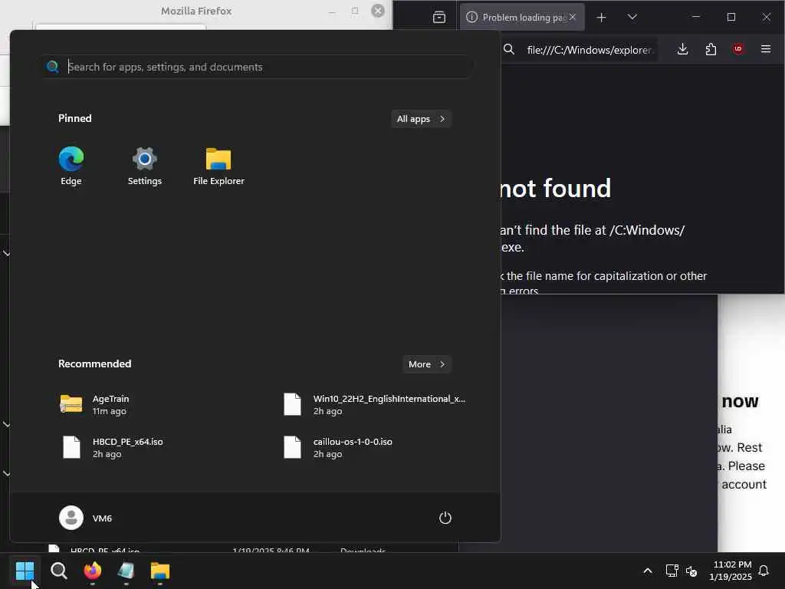Close the background Mozilla Firefox window
The height and width of the screenshot is (589, 785).
(378, 11)
